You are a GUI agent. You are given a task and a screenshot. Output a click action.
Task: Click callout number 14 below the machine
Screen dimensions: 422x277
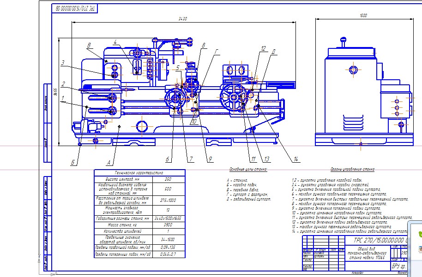296,159
